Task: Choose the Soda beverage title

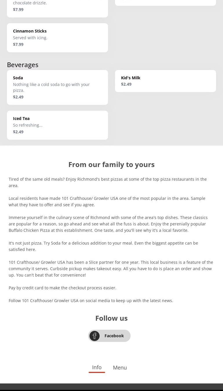Action: [x=18, y=78]
